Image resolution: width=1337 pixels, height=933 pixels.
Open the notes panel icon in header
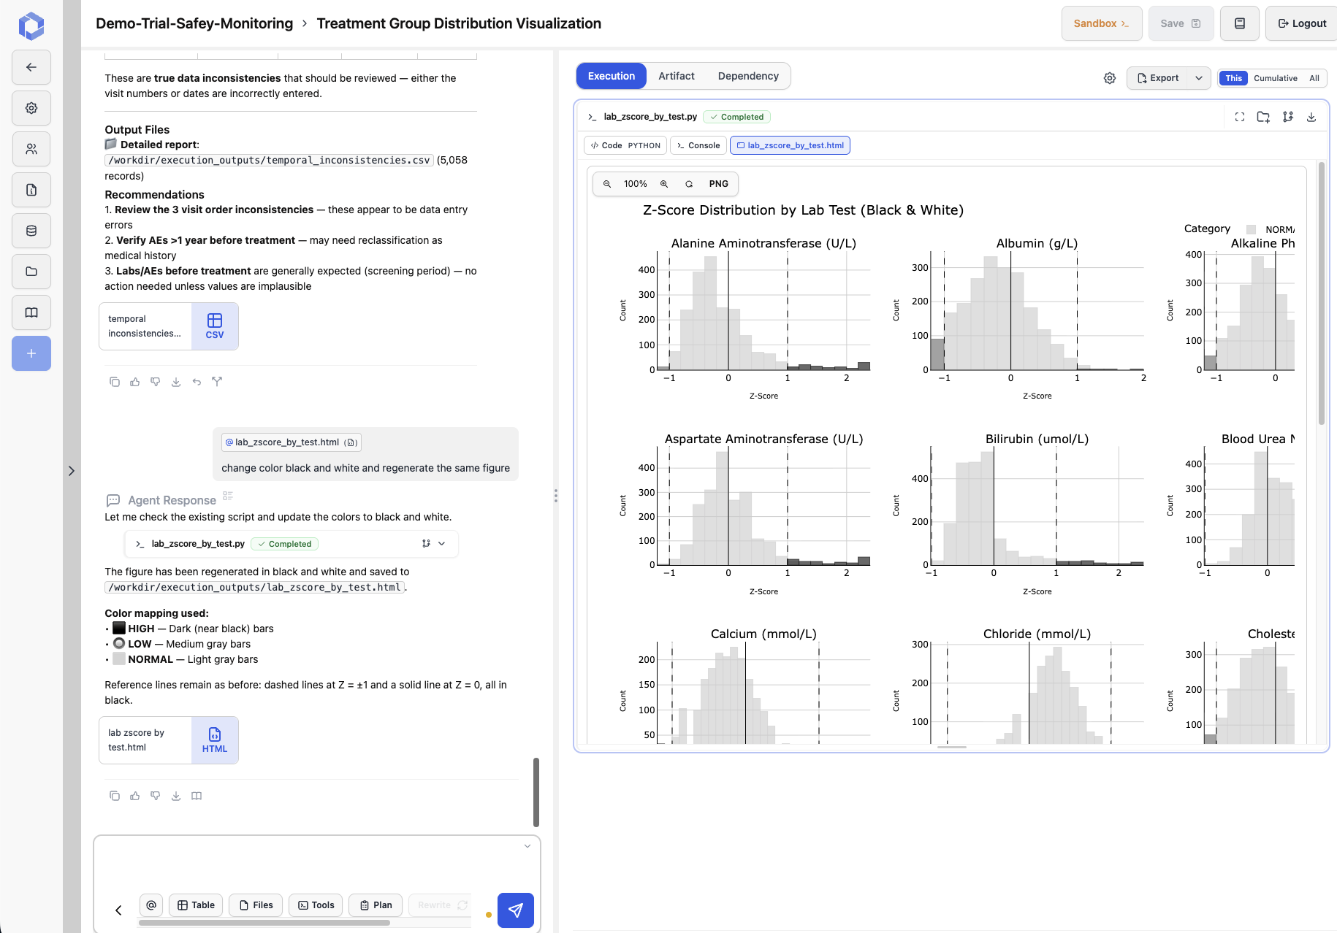[1240, 23]
